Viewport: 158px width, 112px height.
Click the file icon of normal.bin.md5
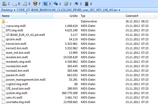coord(3,66)
